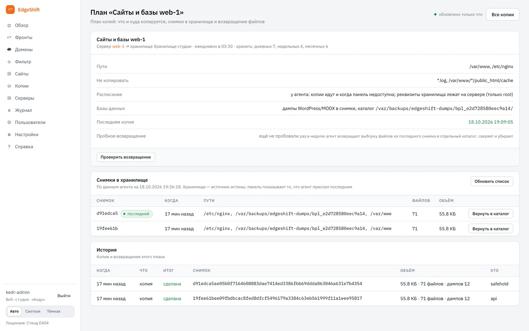Click snapshot name 19fee61b
529x331 pixels.
pyautogui.click(x=107, y=228)
